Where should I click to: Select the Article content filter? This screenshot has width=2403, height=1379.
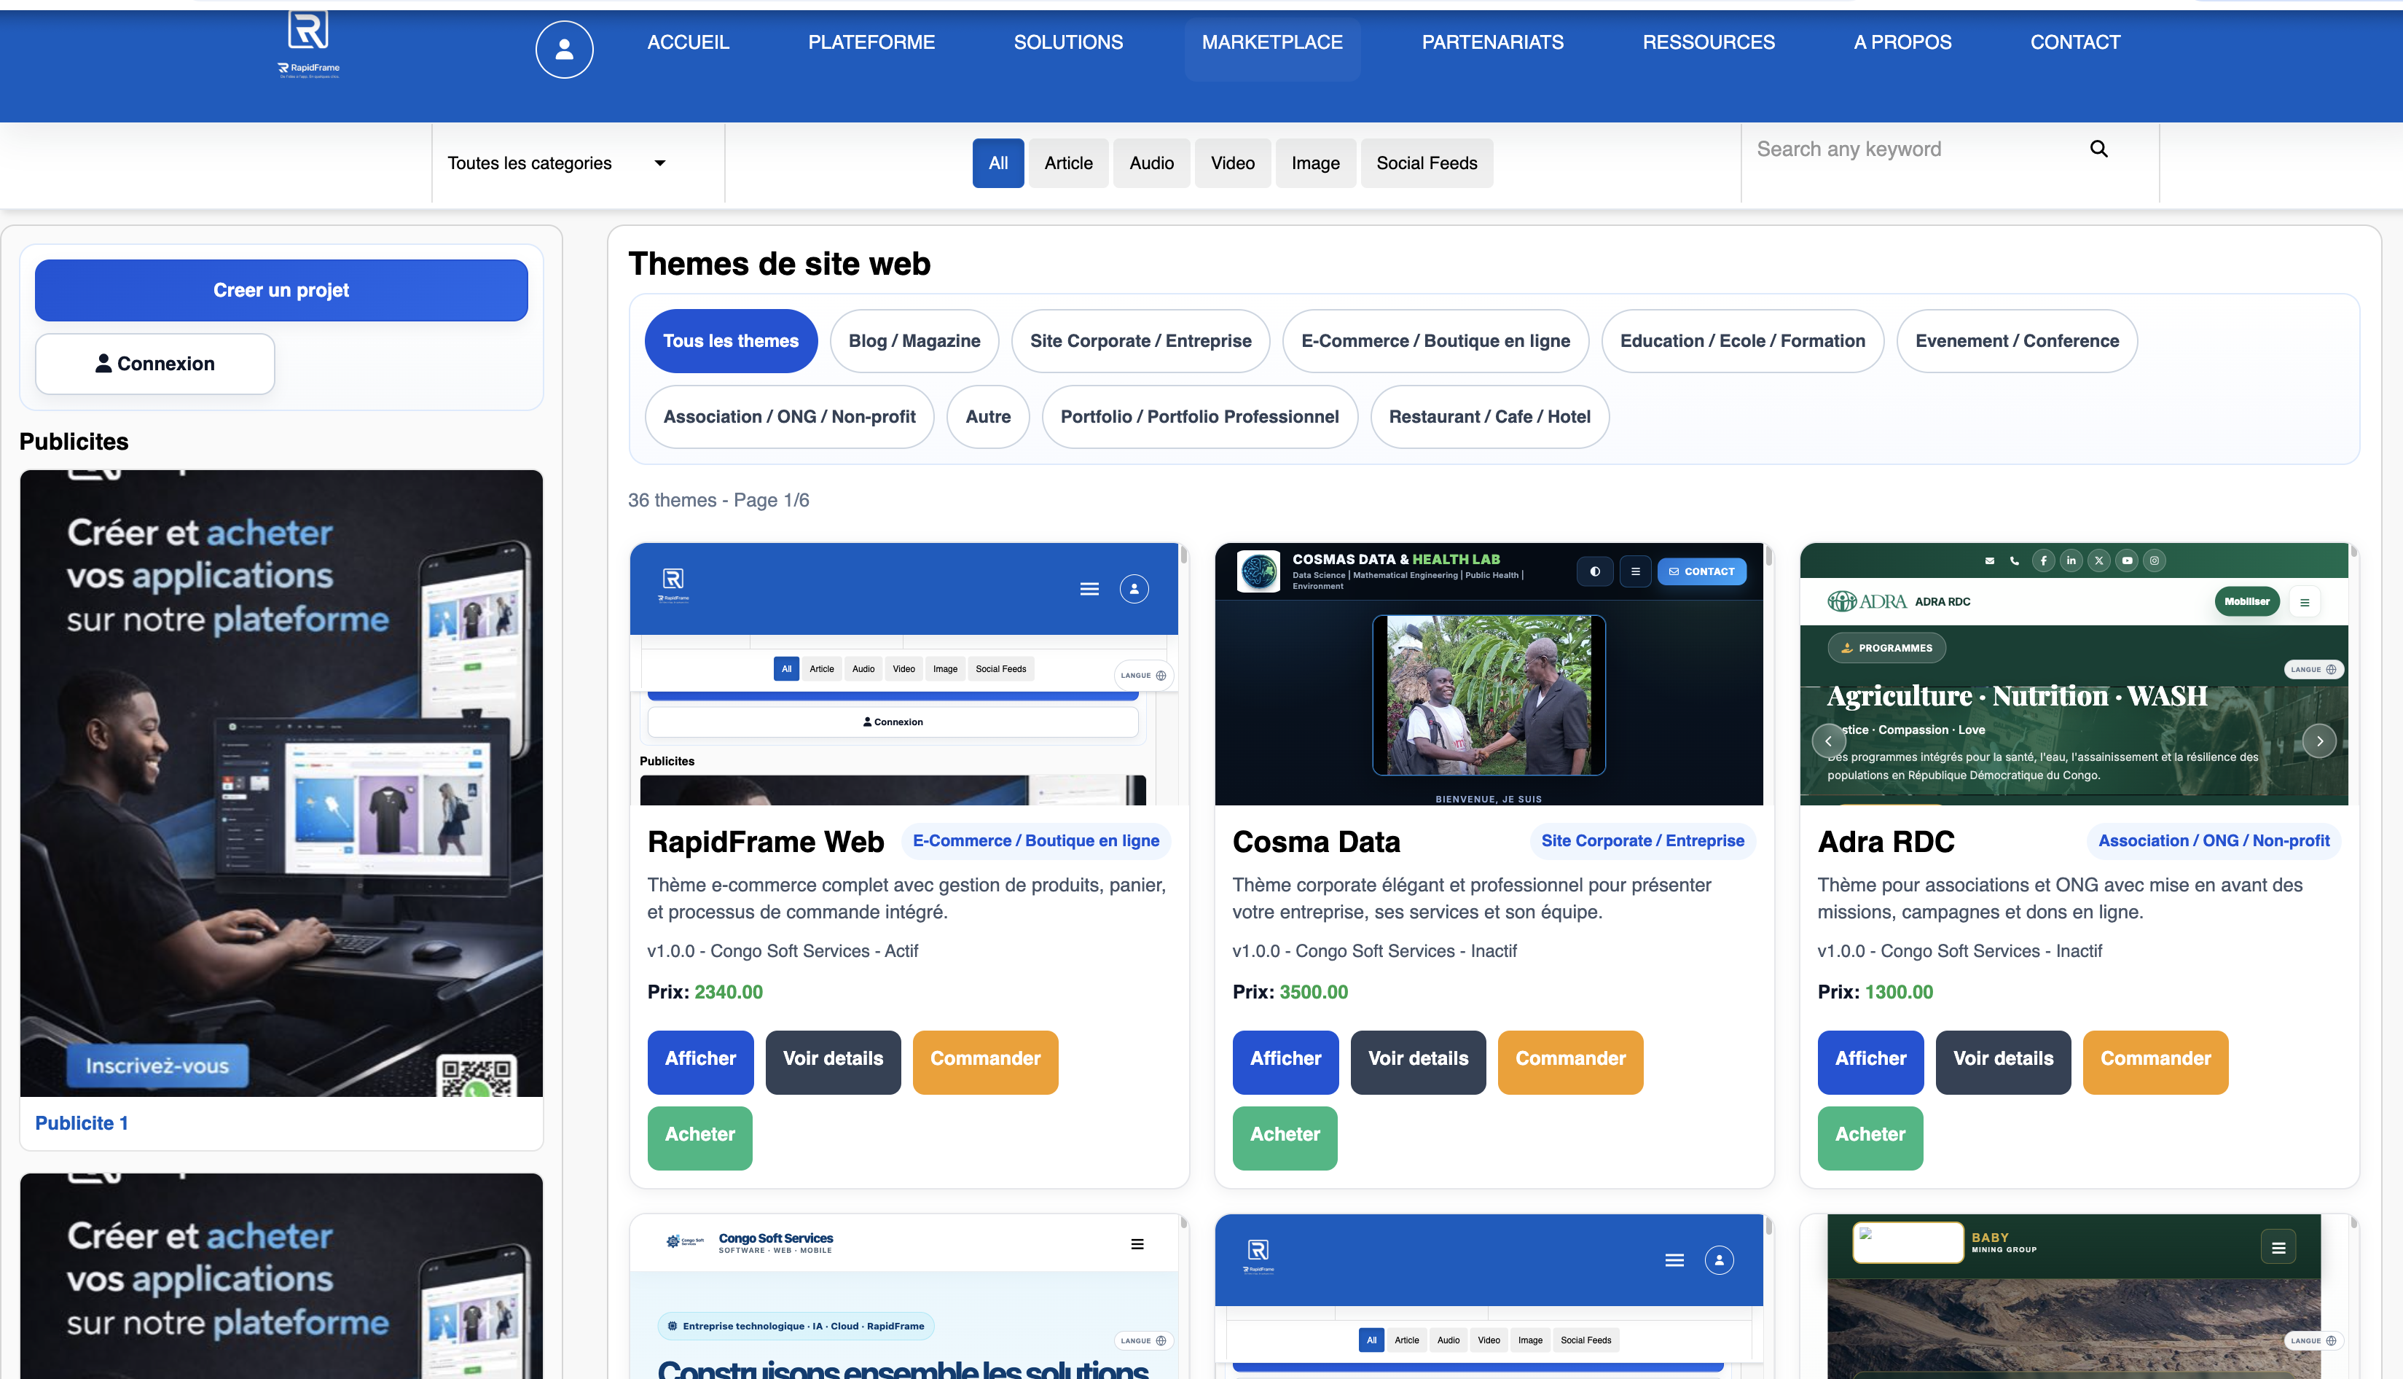pyautogui.click(x=1068, y=163)
